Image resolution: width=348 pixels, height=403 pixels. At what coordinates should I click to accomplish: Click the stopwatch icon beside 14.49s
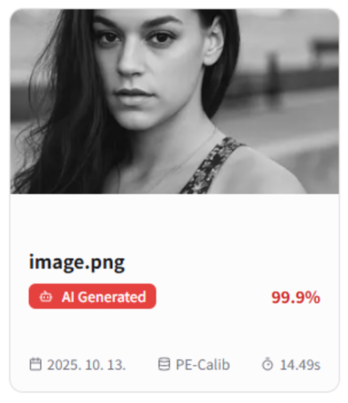click(x=267, y=364)
